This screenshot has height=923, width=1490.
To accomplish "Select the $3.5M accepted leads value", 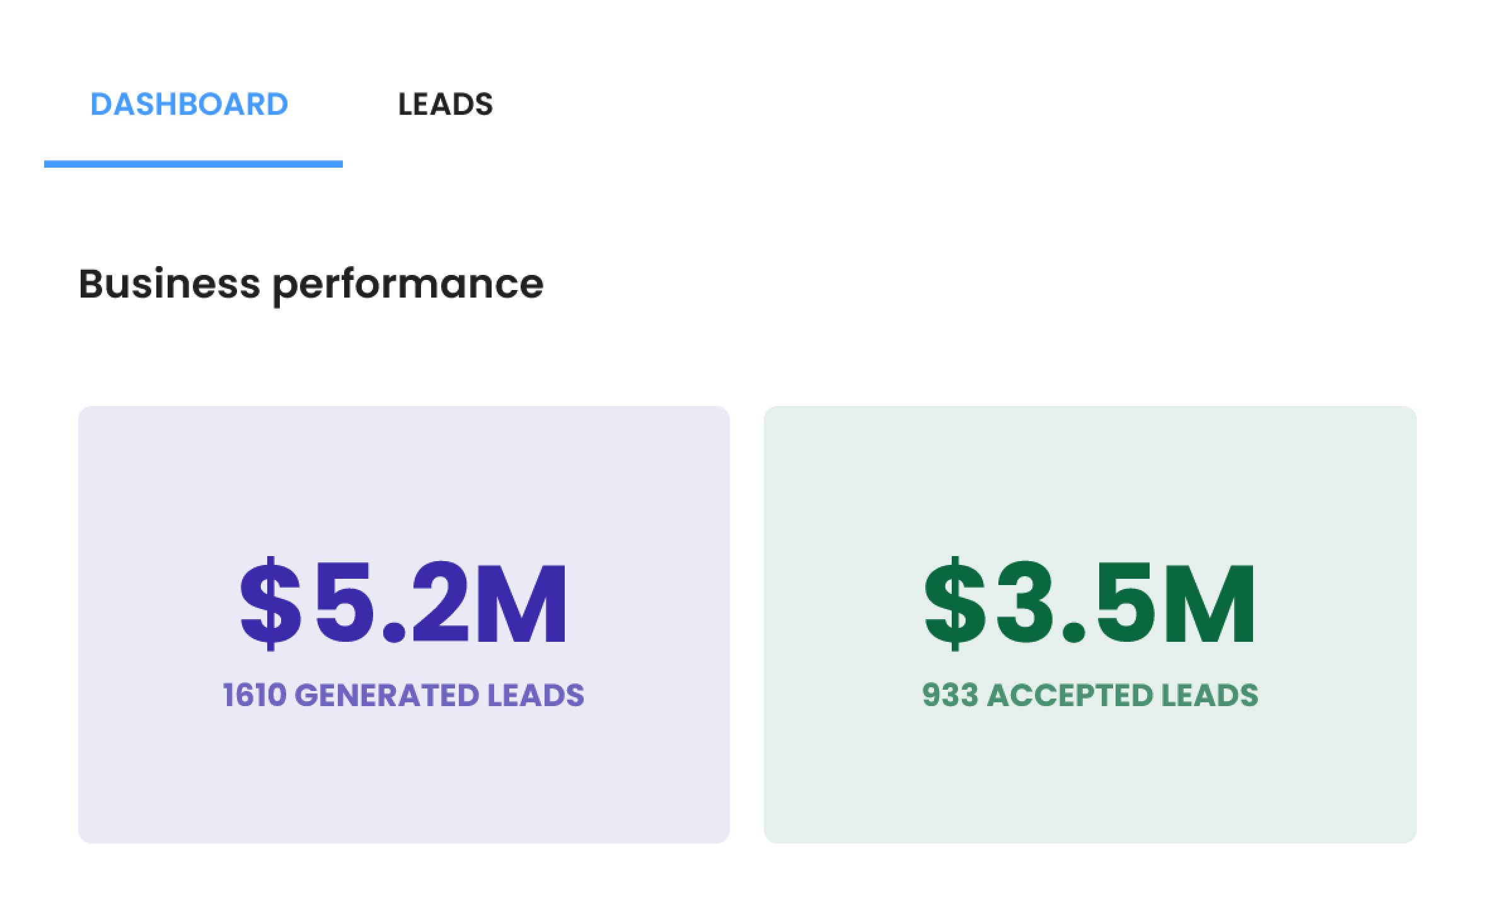I will coord(1090,603).
